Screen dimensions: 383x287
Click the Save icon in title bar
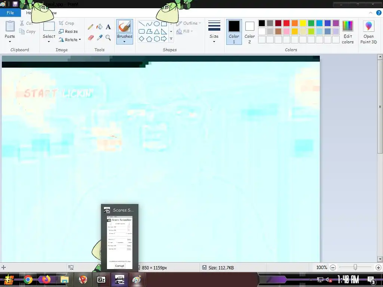[x=15, y=4]
